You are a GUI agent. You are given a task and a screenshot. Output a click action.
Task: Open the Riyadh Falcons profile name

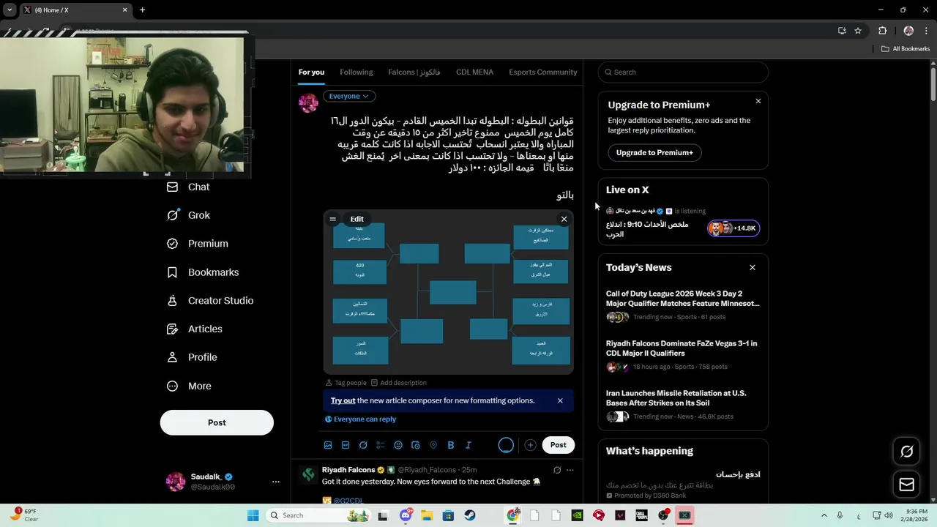348,470
